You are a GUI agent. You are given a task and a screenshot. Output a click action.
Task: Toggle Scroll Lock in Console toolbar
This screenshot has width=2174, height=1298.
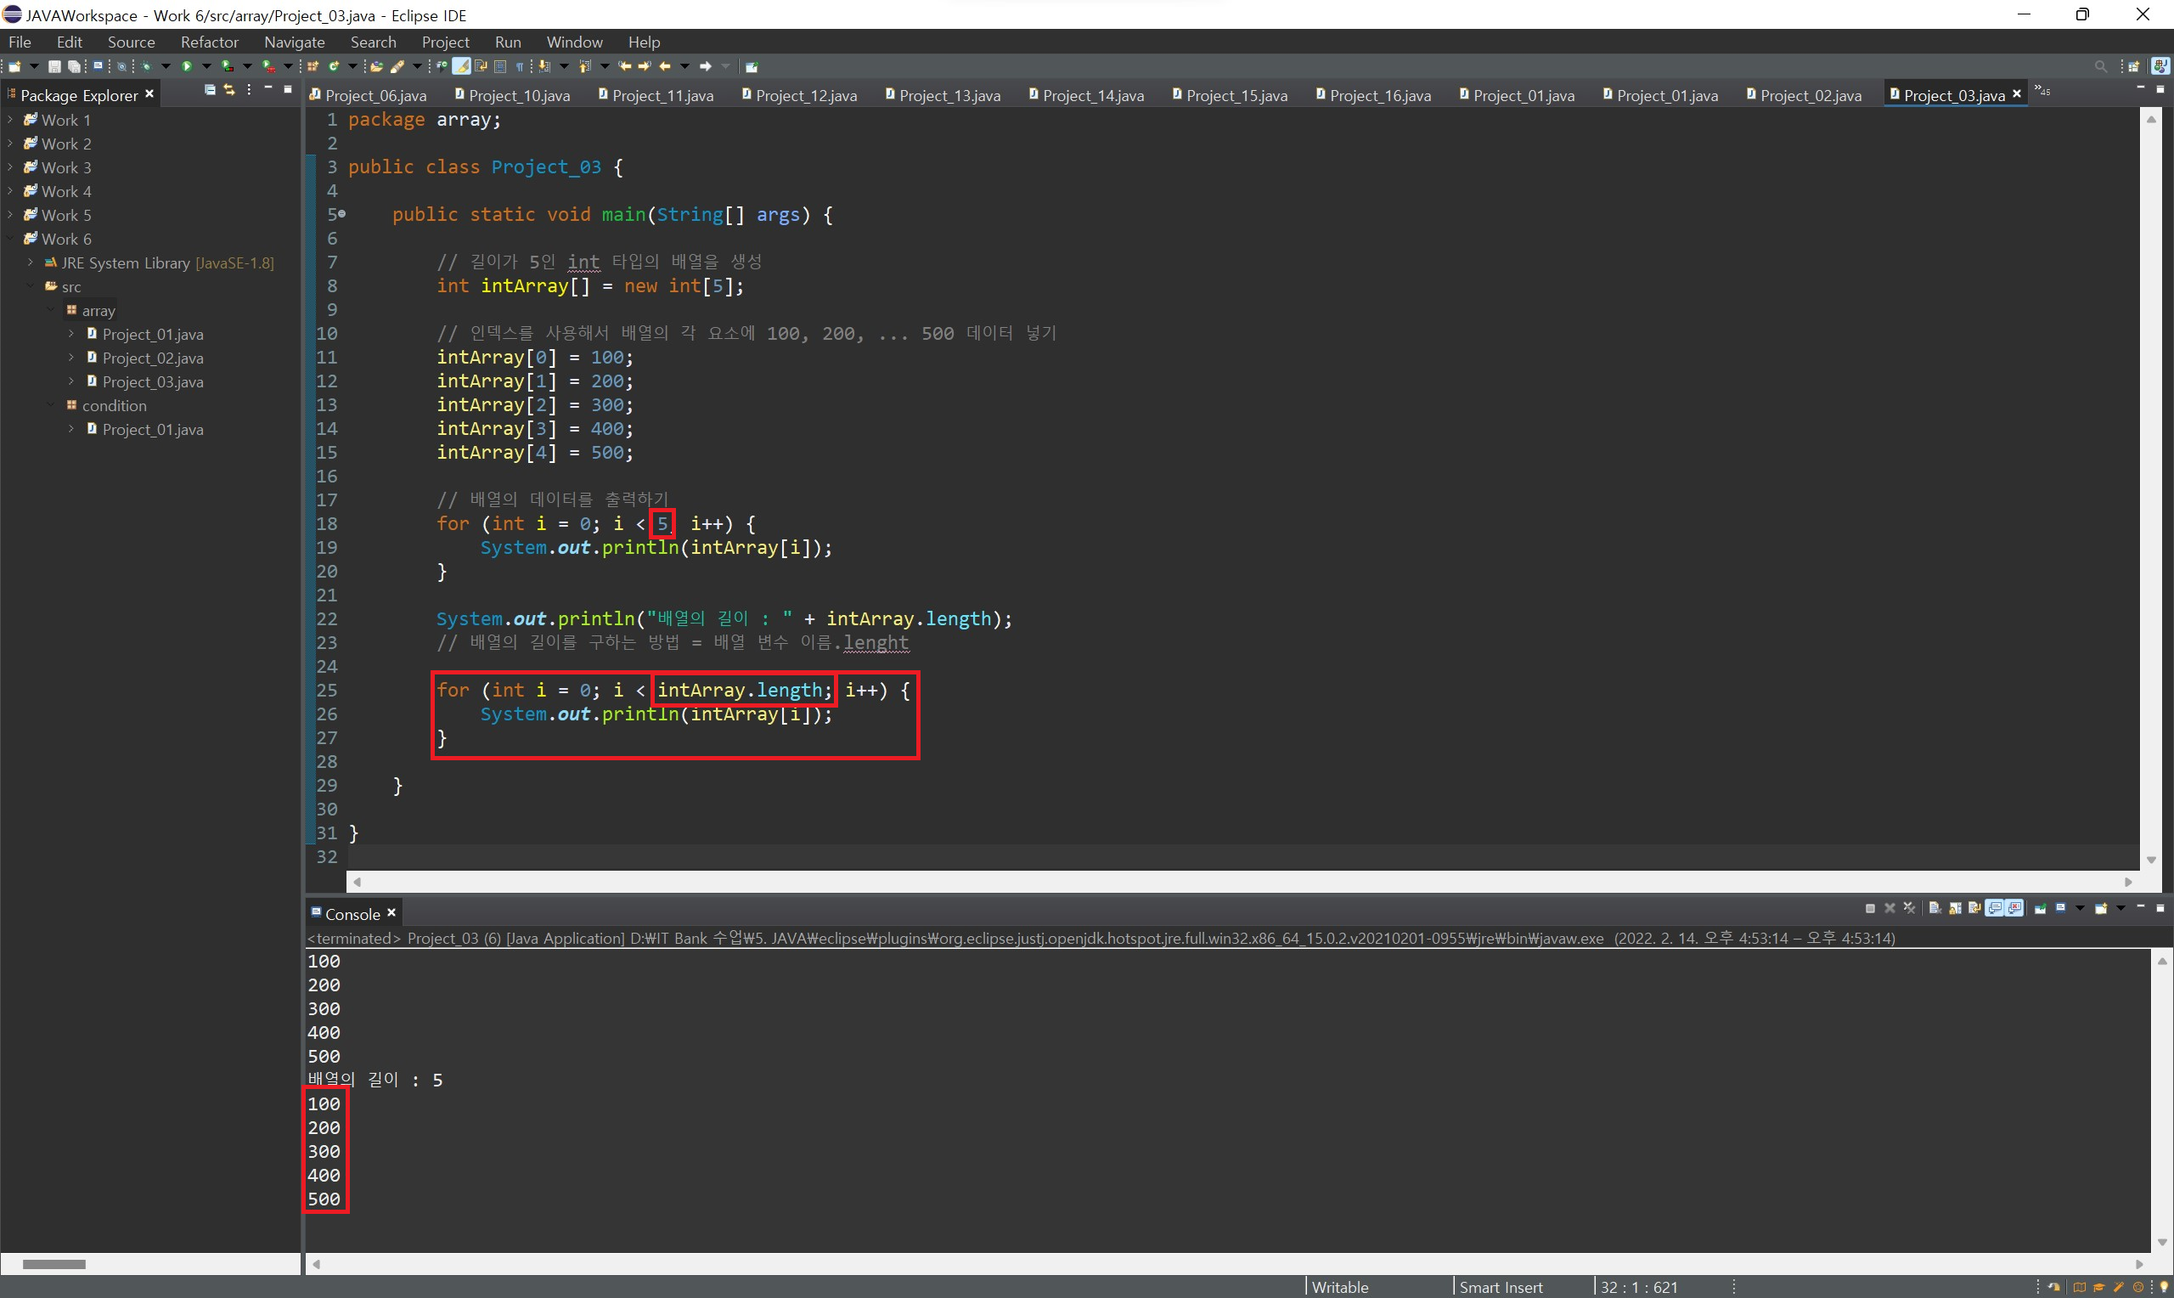coord(1956,909)
